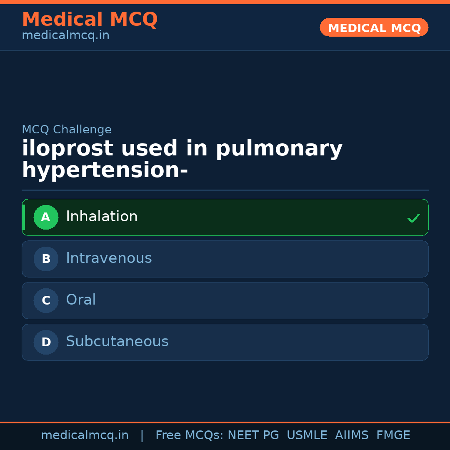This screenshot has width=450, height=450.
Task: Open the medicalmcq.in link in the footer
Action: tap(85, 435)
